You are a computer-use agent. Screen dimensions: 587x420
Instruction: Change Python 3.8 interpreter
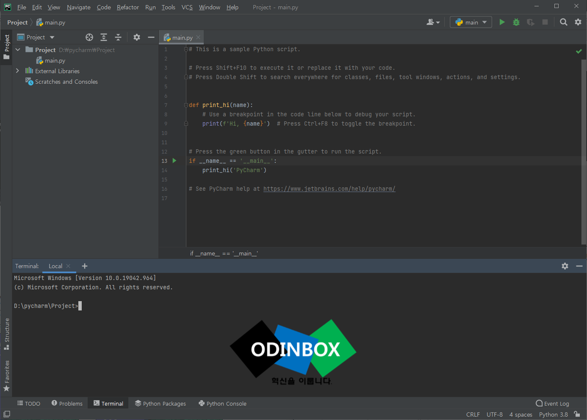click(x=554, y=415)
